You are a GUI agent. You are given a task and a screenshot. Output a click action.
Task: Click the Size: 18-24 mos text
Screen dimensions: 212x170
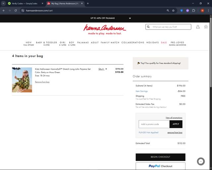click(42, 76)
